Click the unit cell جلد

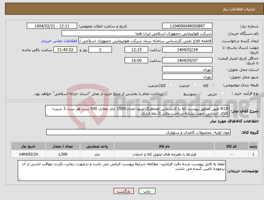pos(97,154)
